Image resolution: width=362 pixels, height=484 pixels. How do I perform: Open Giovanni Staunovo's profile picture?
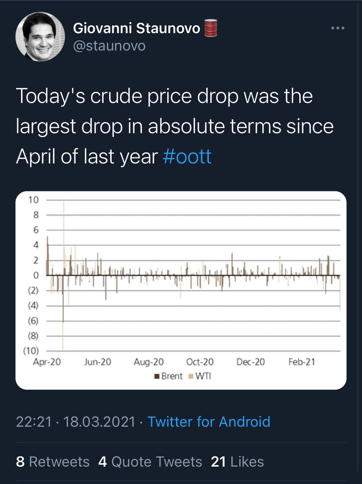tap(40, 37)
